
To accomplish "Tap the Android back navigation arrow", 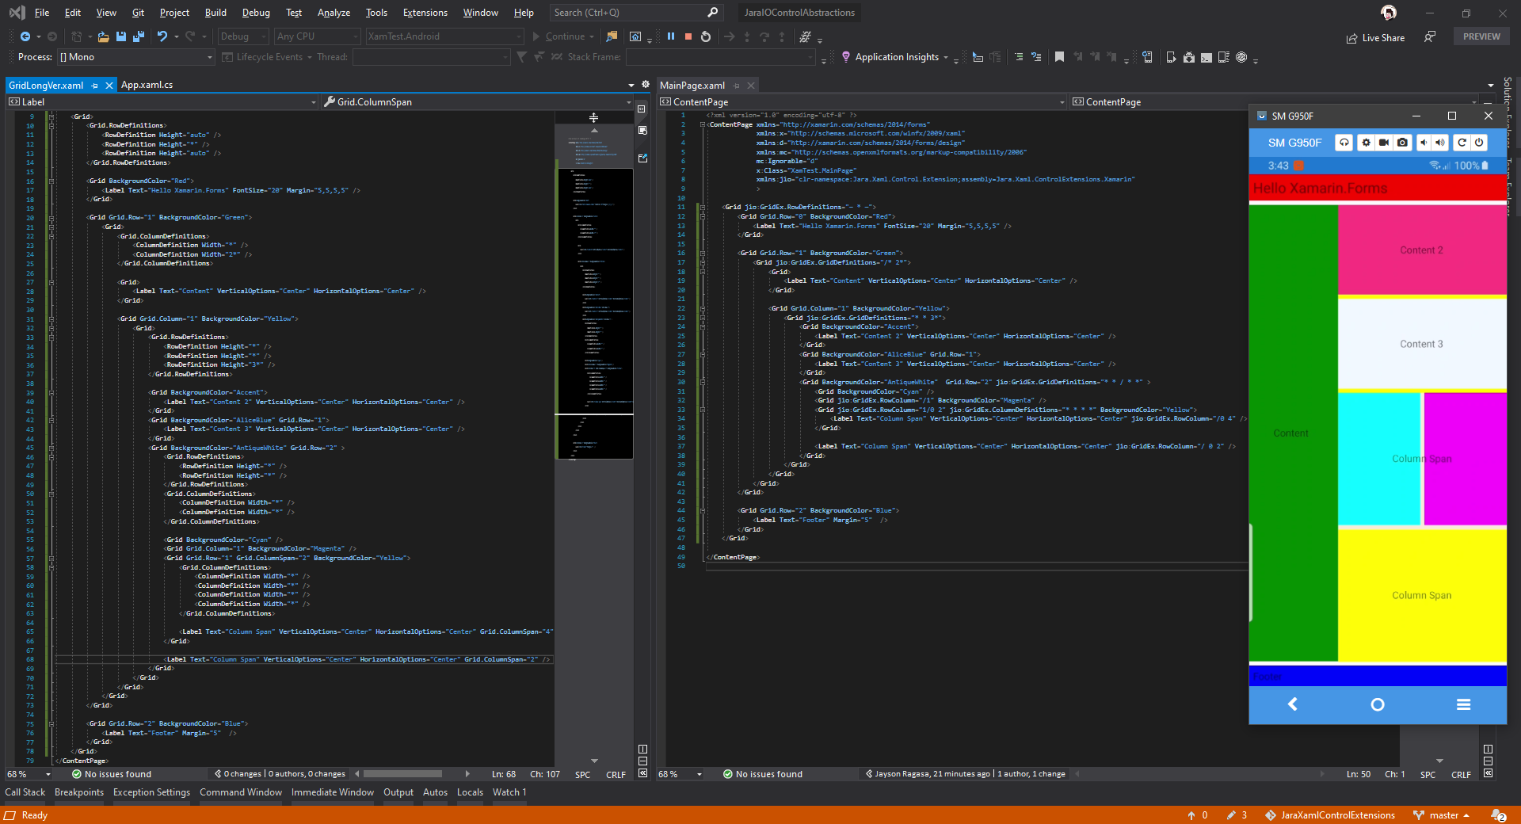I will point(1292,704).
